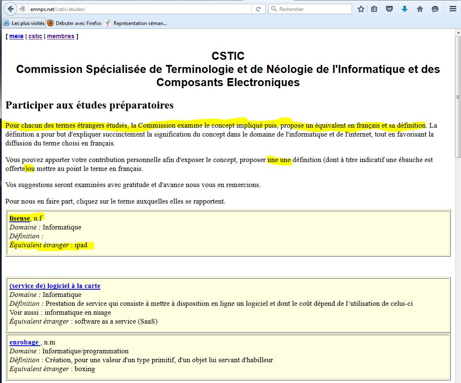
Task: Open the Downloads arrow icon
Action: tap(405, 9)
